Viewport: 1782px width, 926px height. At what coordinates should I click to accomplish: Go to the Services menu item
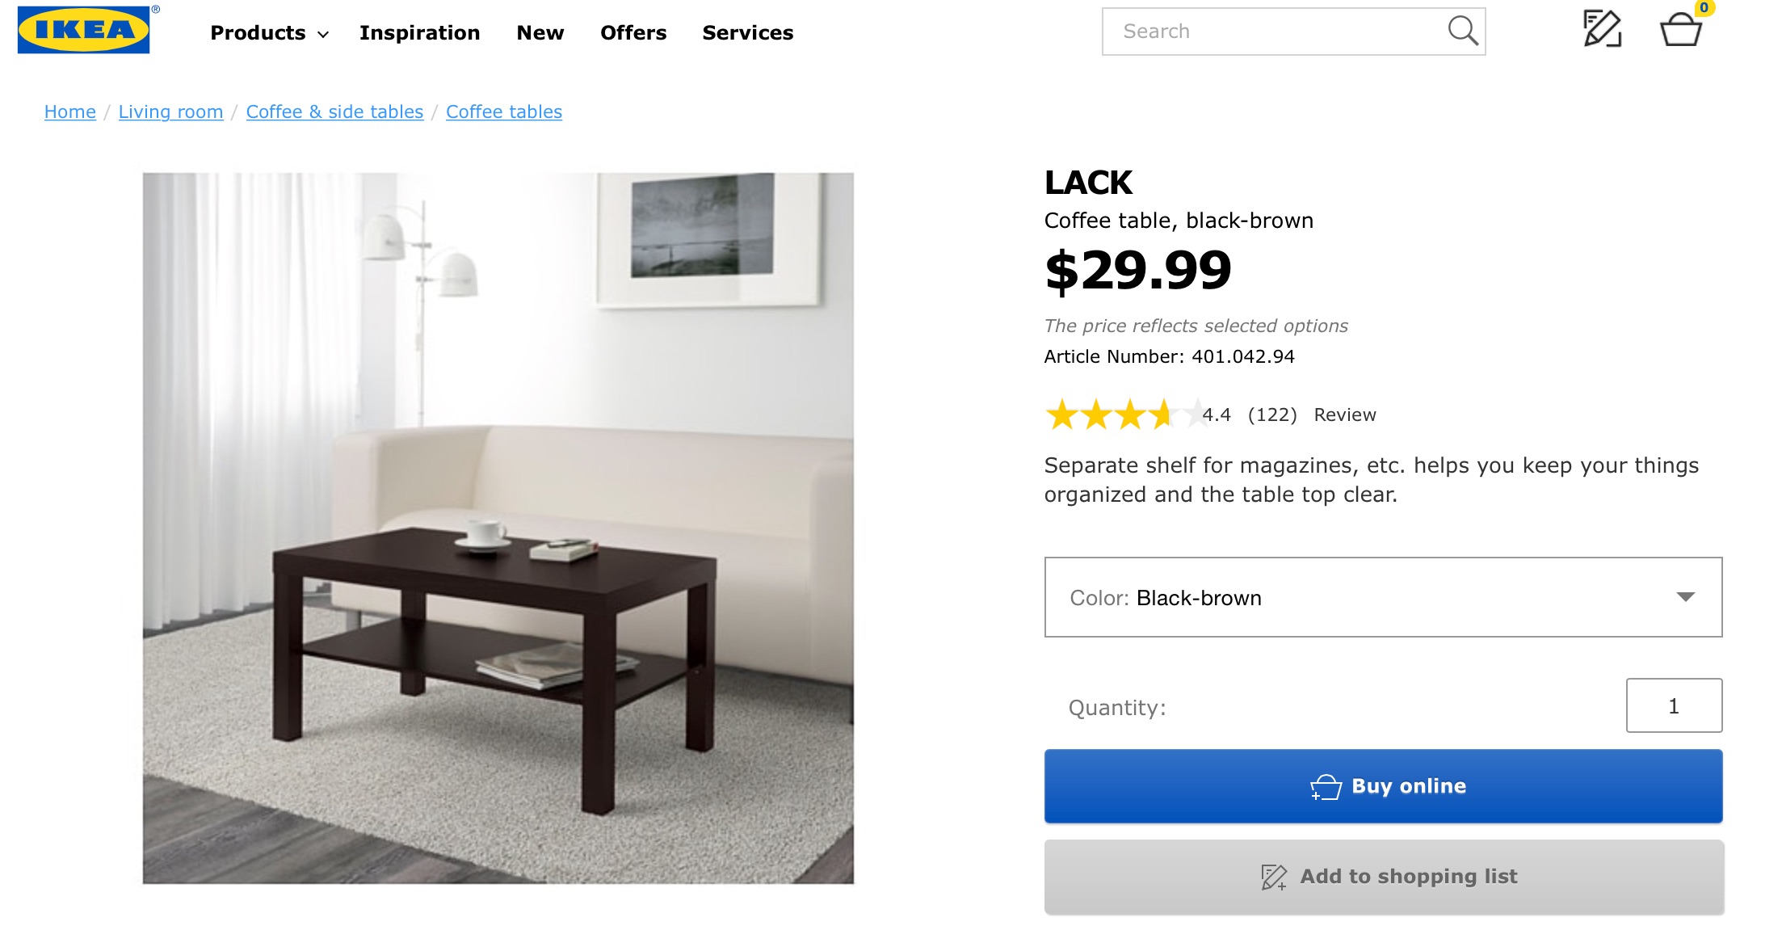pos(748,33)
